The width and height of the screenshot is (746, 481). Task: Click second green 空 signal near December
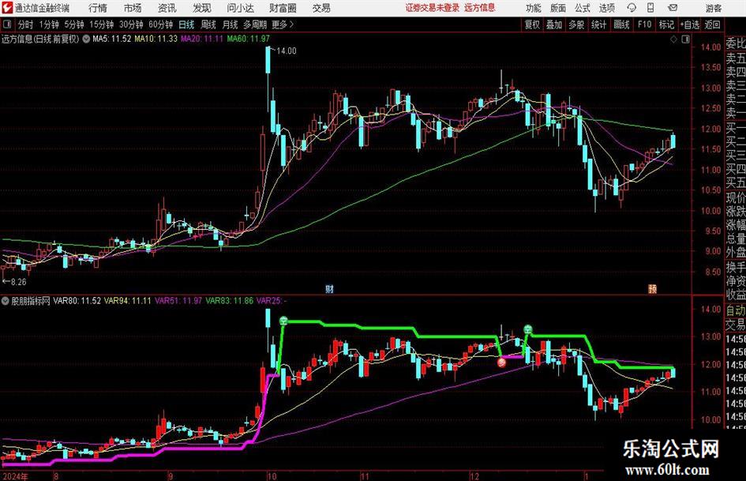tap(528, 329)
